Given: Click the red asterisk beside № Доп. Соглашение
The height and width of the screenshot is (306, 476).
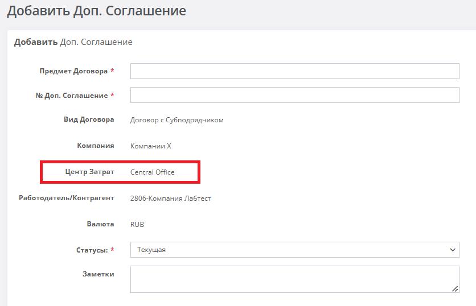Looking at the screenshot, I should click(x=112, y=95).
